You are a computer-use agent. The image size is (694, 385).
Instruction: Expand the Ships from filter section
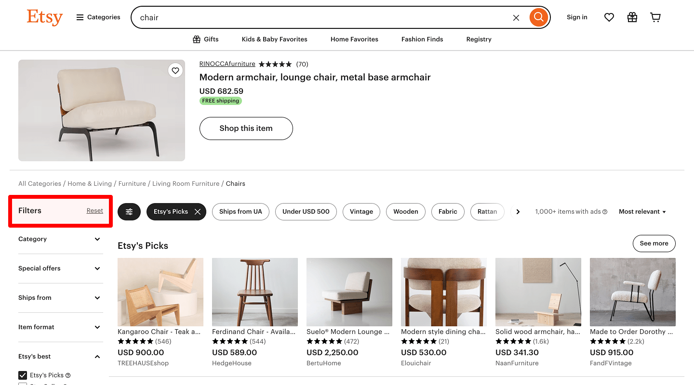pyautogui.click(x=60, y=297)
